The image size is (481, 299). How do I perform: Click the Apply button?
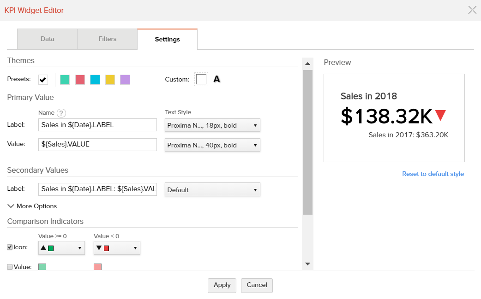tap(222, 285)
